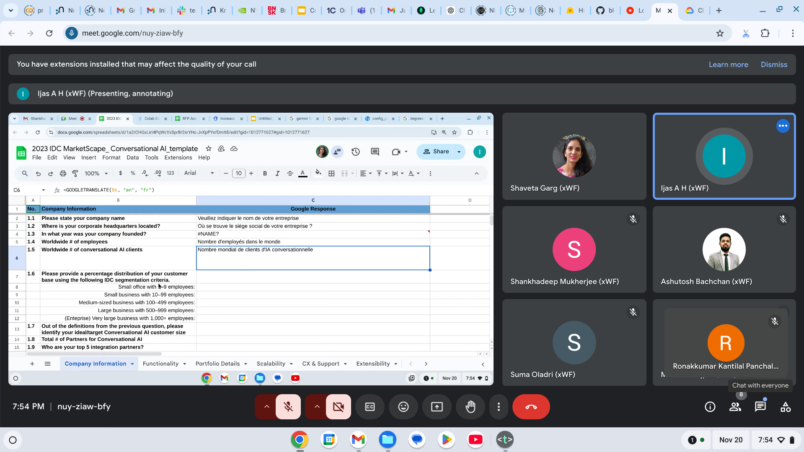
Task: Open Chrome three-dot menu
Action: point(793,33)
